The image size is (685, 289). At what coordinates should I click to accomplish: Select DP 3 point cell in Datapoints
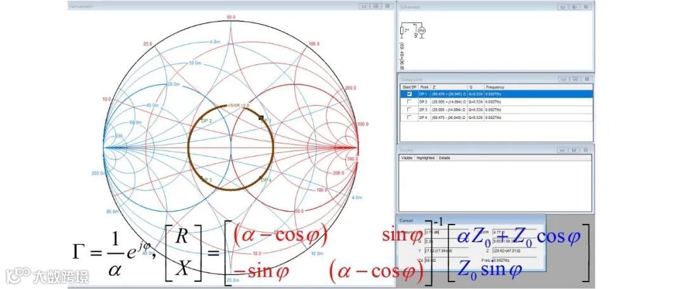[x=424, y=109]
